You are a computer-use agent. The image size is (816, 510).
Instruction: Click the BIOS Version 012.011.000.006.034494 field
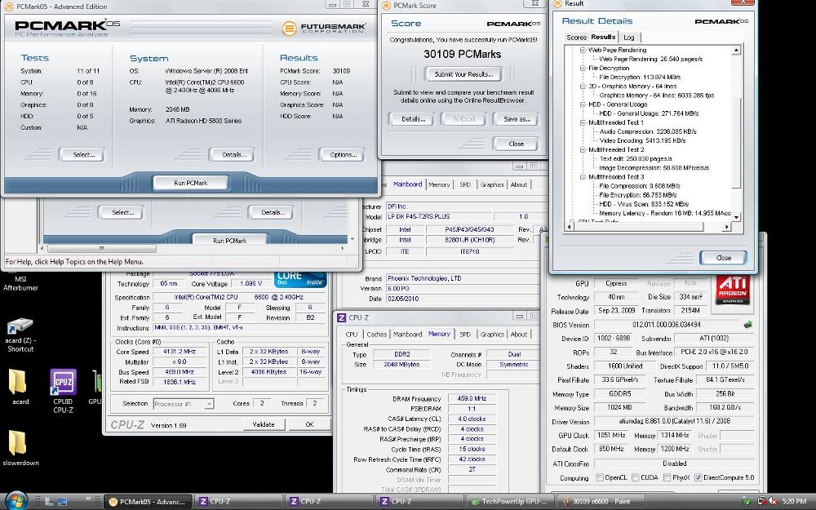pos(667,325)
